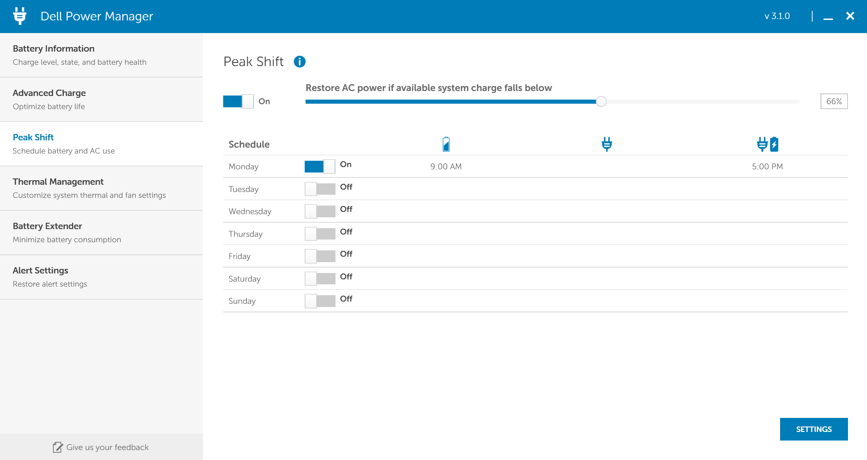Click the v 3.1.0 version label

pyautogui.click(x=777, y=16)
